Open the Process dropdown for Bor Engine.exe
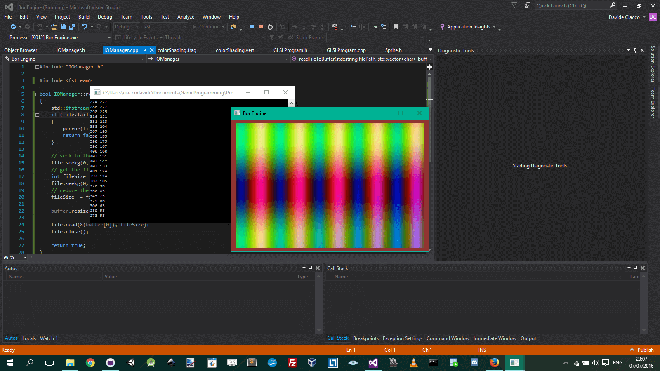This screenshot has width=660, height=371. [x=109, y=38]
